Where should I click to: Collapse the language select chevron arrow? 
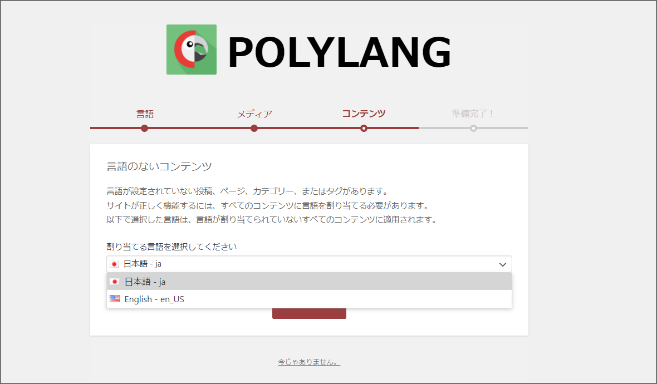(x=502, y=264)
